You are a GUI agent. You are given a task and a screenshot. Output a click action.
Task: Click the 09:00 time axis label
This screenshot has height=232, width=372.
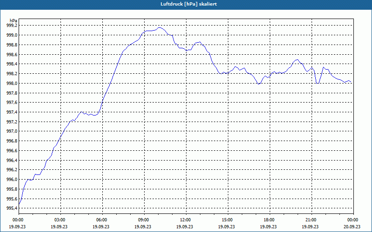(x=144, y=220)
